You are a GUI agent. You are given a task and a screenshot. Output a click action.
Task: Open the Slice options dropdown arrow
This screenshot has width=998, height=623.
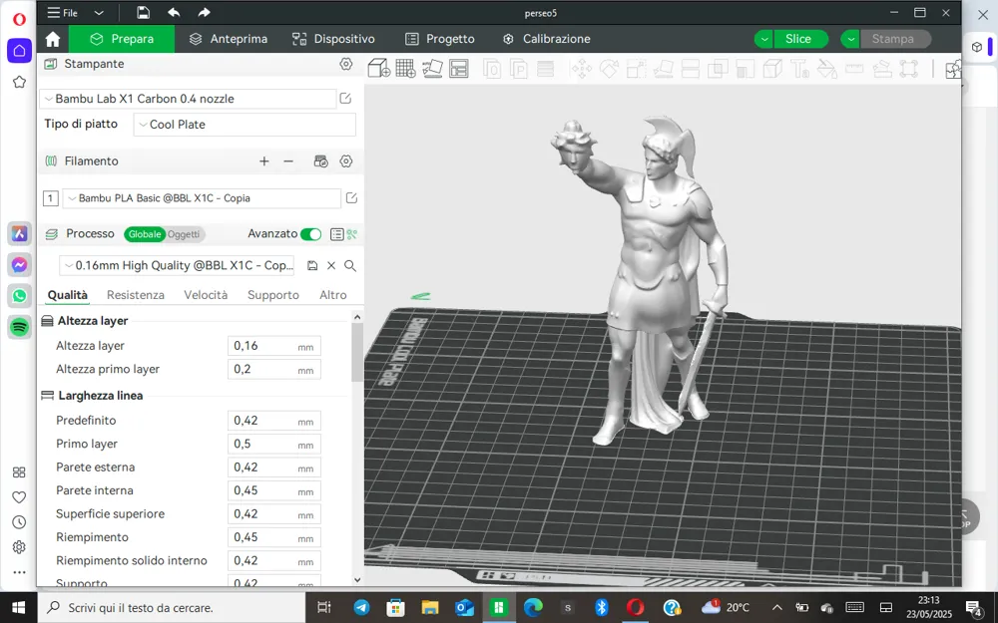[763, 39]
